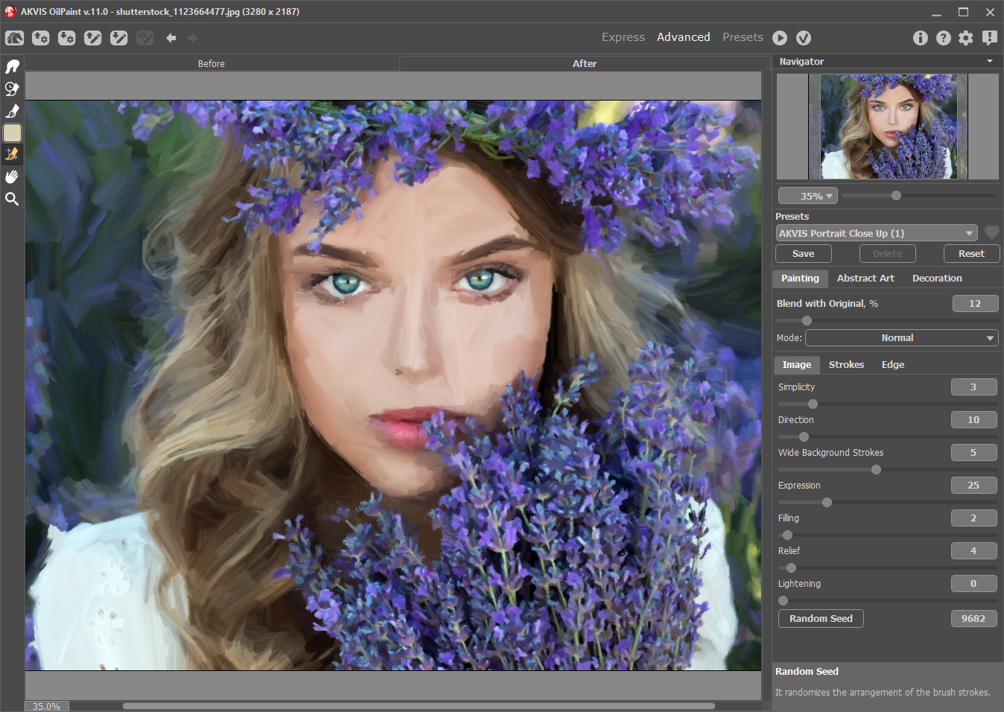This screenshot has width=1004, height=712.
Task: Adjust the Blend with Original slider
Action: coord(806,320)
